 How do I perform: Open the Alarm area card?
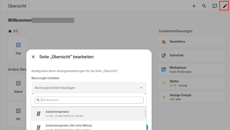(18, 87)
